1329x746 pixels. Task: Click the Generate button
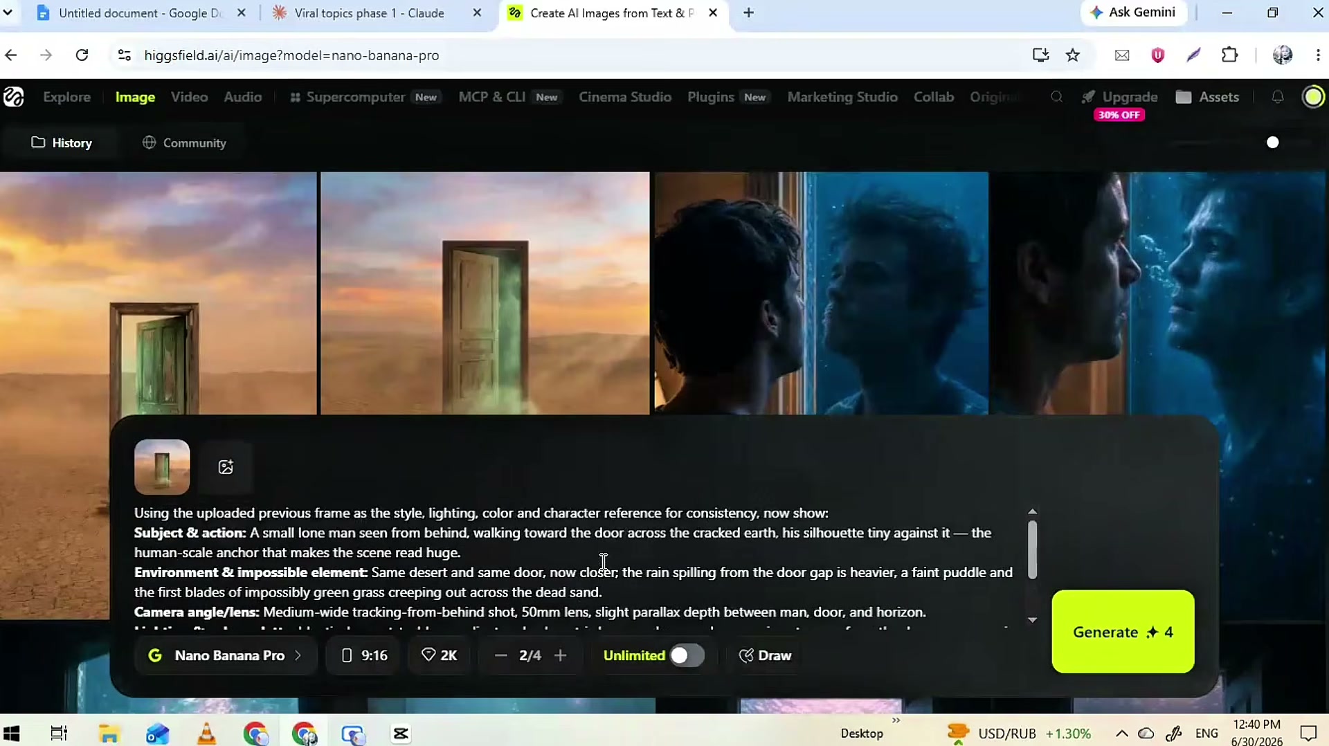pyautogui.click(x=1123, y=632)
